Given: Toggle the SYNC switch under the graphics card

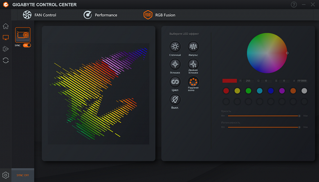Looking at the screenshot, I should click(27, 45).
